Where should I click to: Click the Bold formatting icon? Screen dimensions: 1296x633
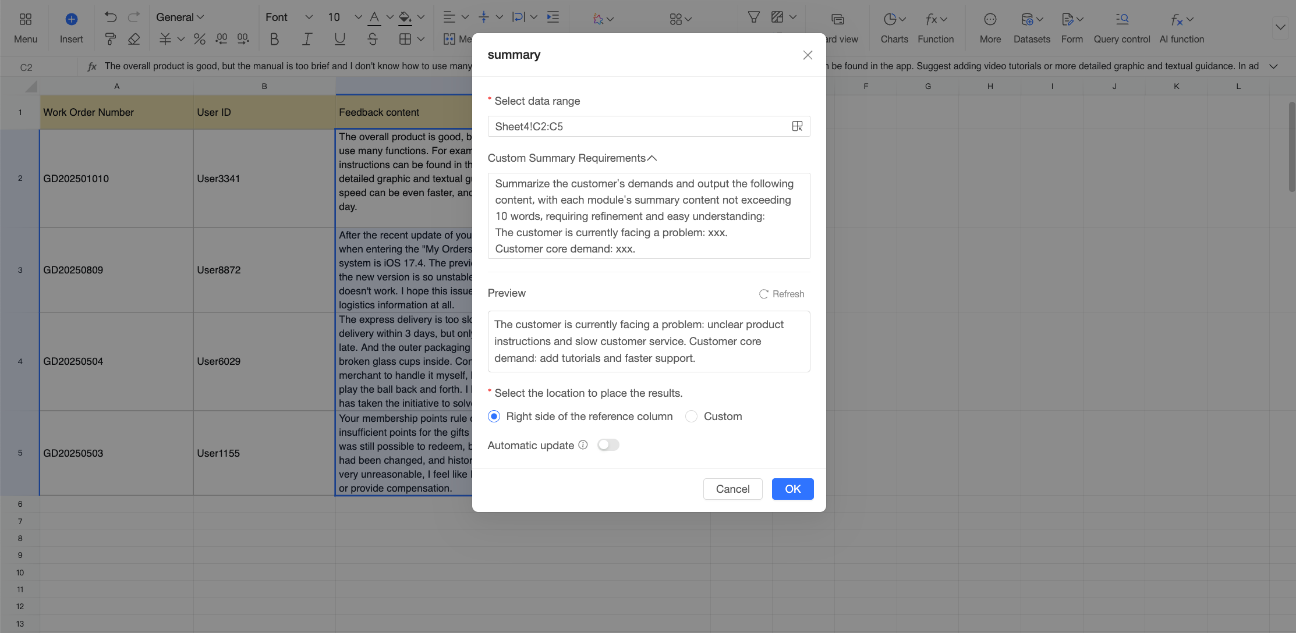point(274,39)
